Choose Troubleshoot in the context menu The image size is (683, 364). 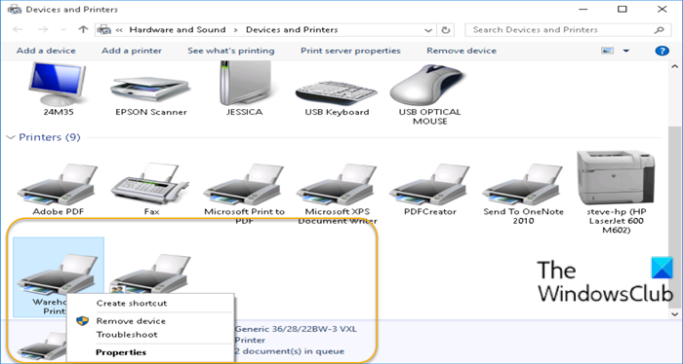click(x=127, y=335)
